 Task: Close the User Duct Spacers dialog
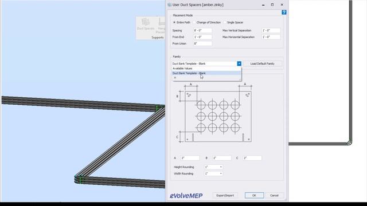pyautogui.click(x=282, y=5)
